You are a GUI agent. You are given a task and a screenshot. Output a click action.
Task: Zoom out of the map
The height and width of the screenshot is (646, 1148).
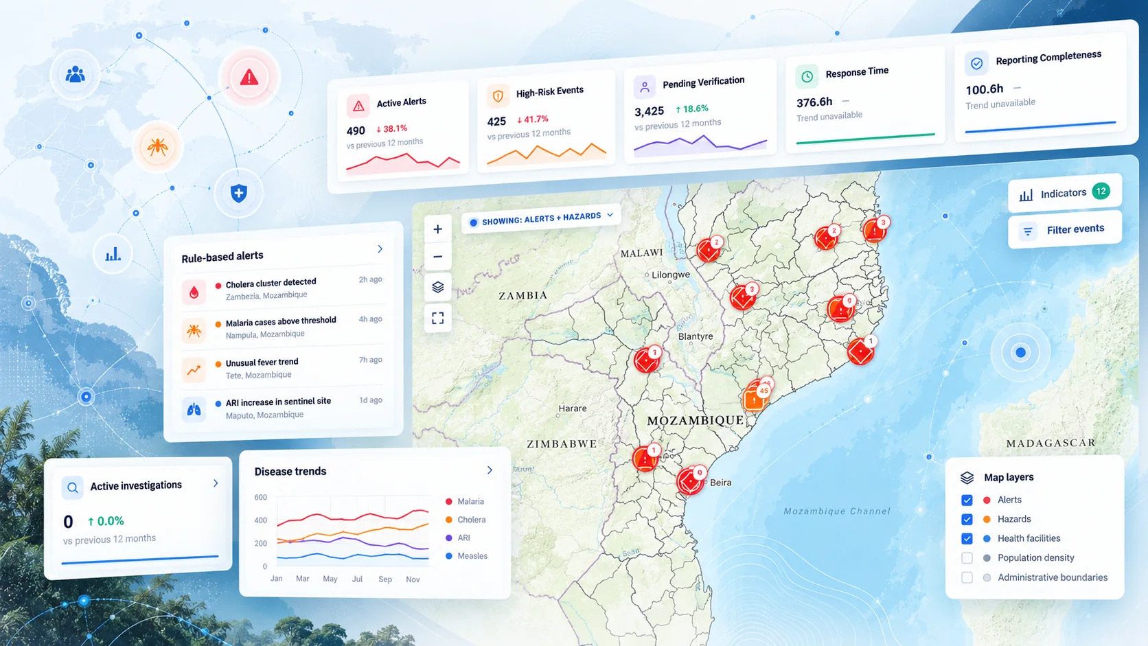pos(437,257)
